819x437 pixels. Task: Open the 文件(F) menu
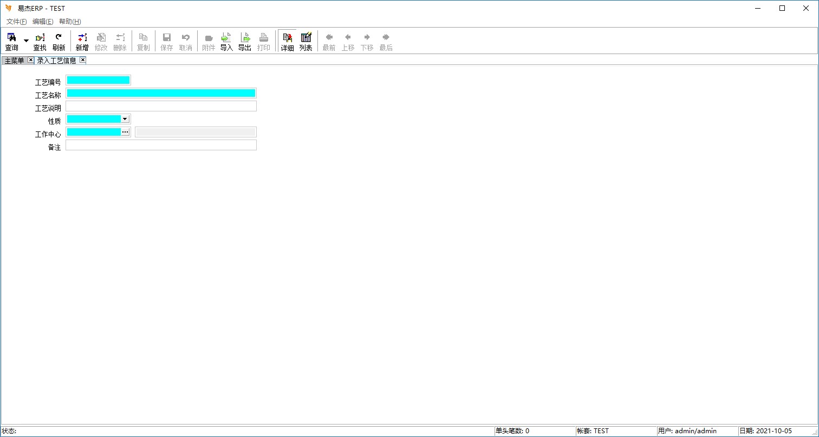click(x=16, y=22)
